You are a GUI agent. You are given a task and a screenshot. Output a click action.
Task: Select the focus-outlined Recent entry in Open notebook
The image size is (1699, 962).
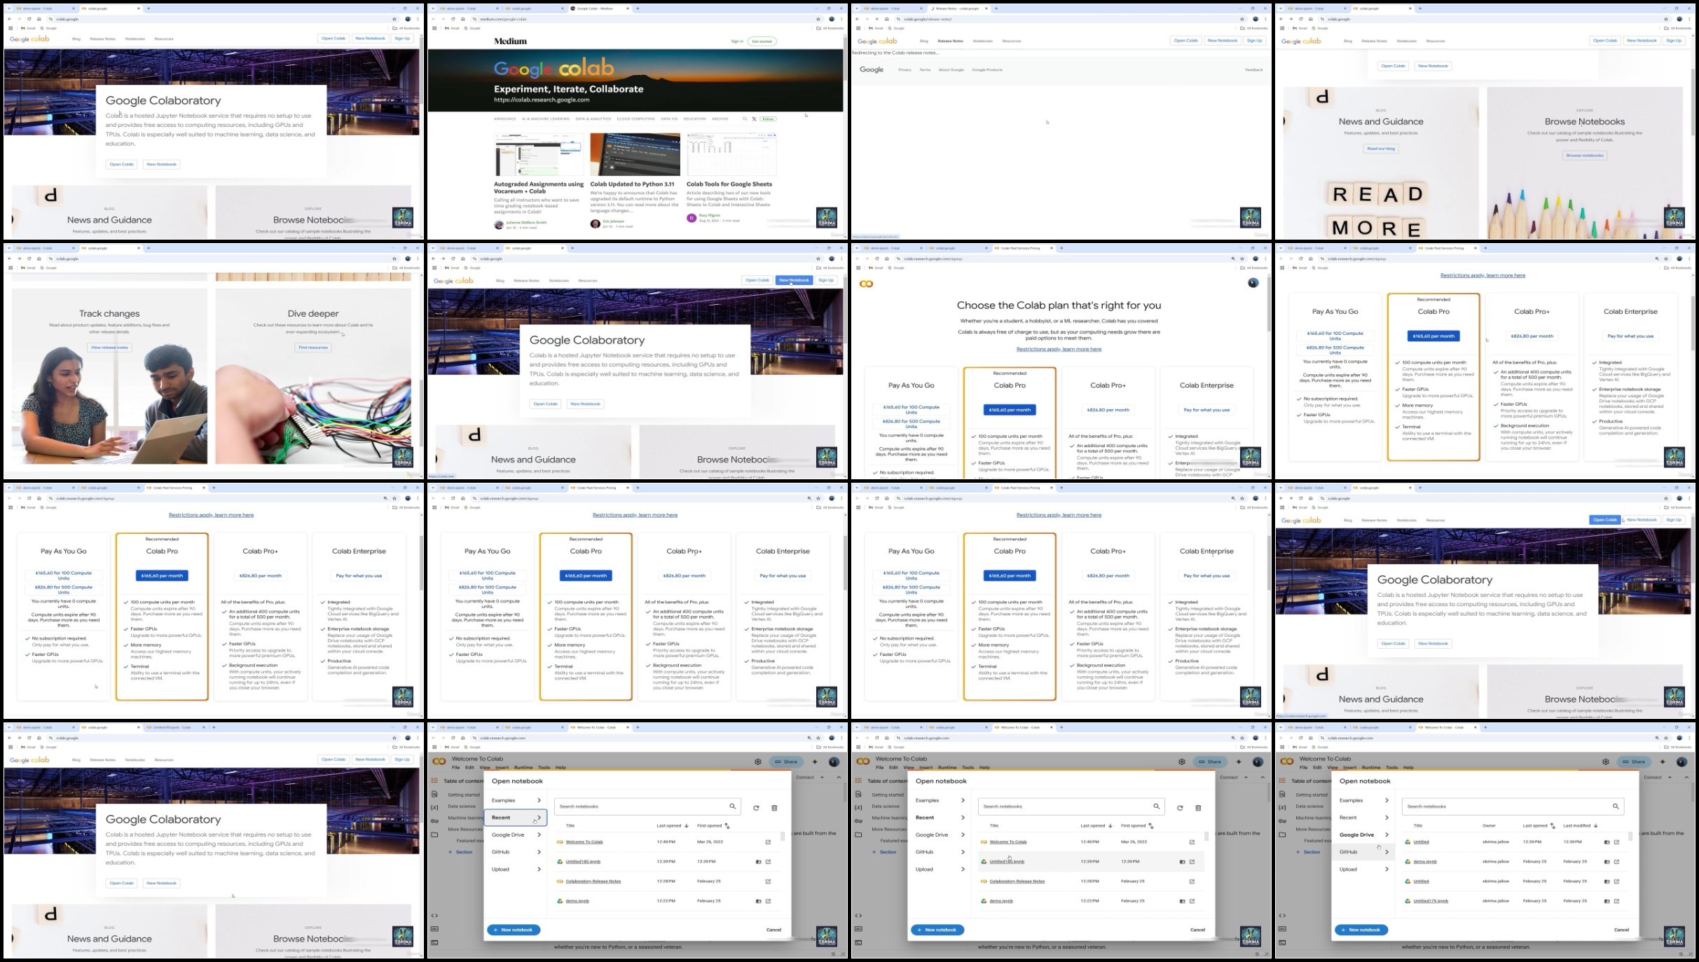coord(516,818)
